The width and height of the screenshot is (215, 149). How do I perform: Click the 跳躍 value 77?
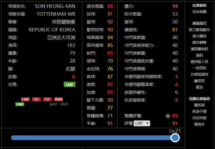(110, 108)
